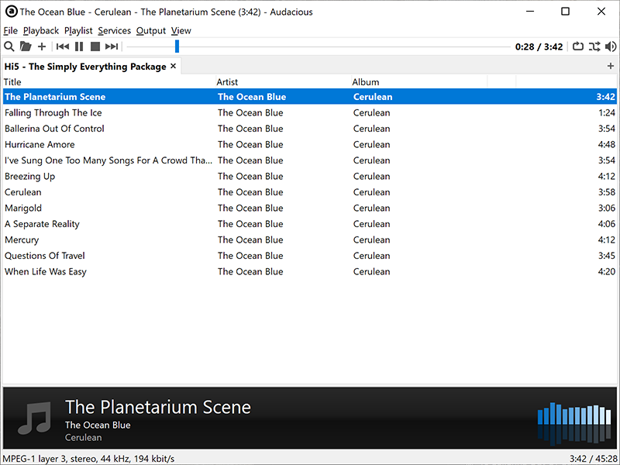Stop playback with the stop button
The width and height of the screenshot is (620, 465).
coord(95,46)
